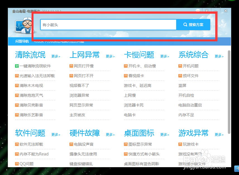Click hot badge beside 清除乐艺影音
The height and width of the screenshot is (175, 239).
[x=17, y=115]
